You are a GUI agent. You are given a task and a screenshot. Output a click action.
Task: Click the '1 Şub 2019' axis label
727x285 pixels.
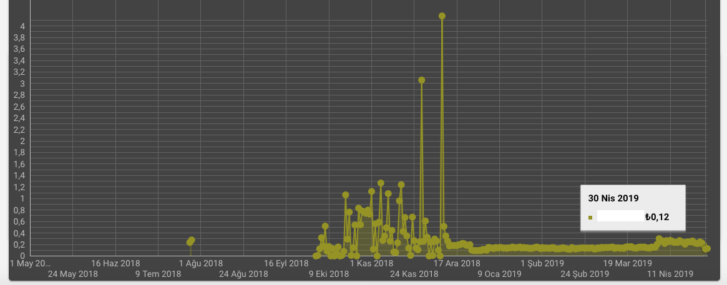(542, 264)
